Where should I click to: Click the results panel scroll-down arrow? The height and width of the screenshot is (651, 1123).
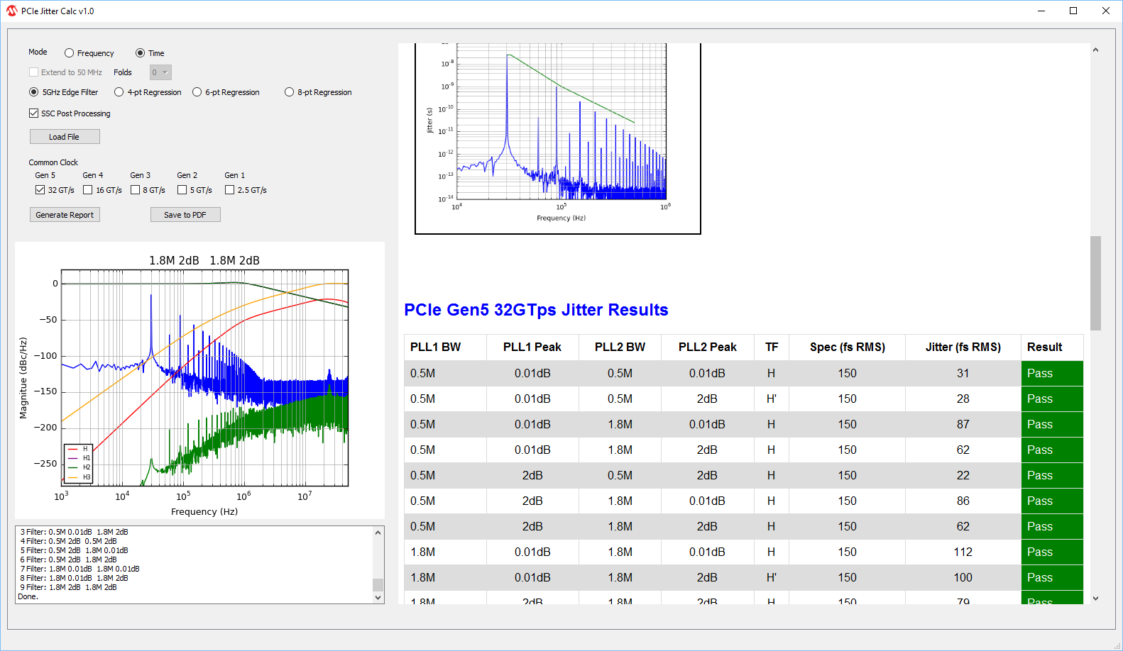tap(1095, 599)
